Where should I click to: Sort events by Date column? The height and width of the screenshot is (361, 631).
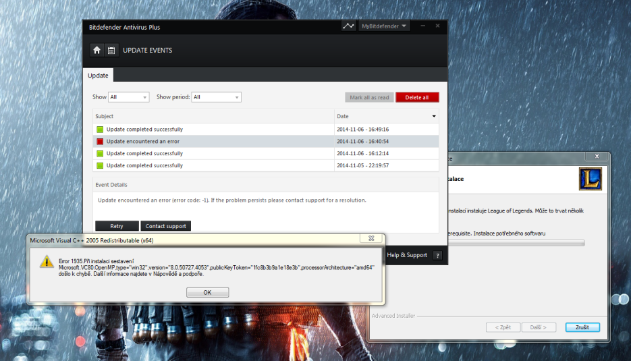[386, 116]
